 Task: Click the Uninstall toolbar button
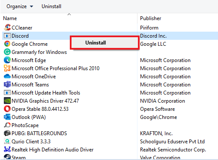pos(51,6)
